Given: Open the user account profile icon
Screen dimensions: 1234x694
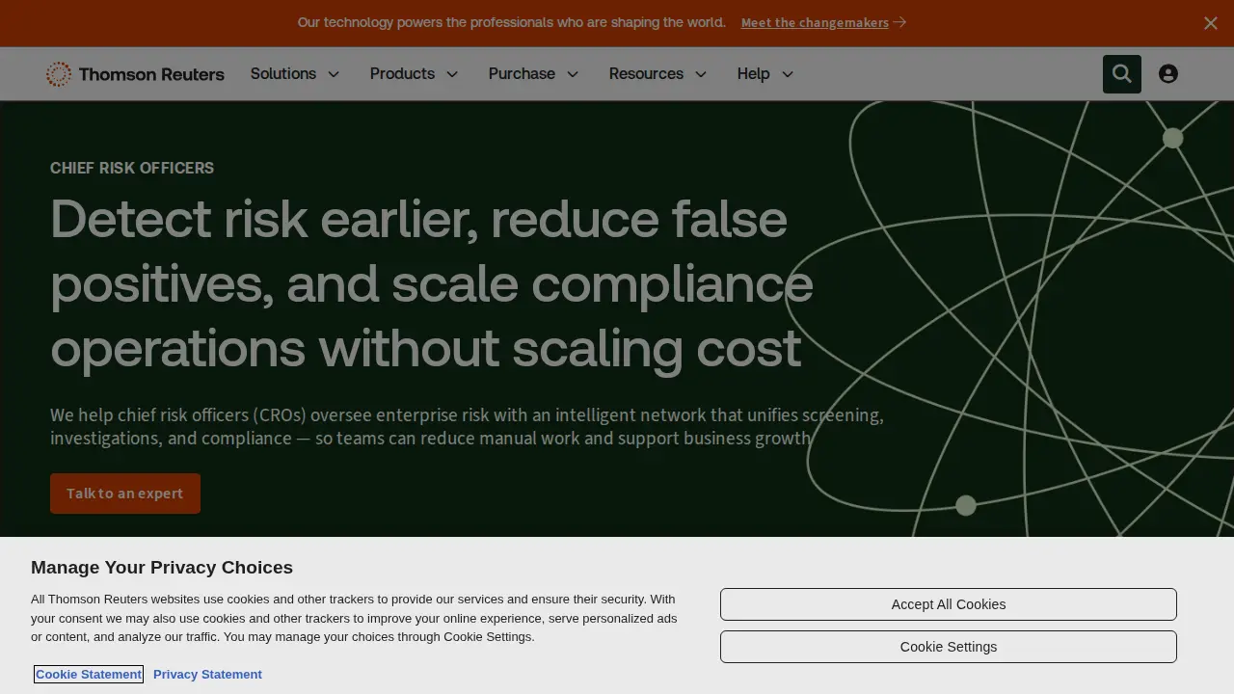Looking at the screenshot, I should (1167, 74).
